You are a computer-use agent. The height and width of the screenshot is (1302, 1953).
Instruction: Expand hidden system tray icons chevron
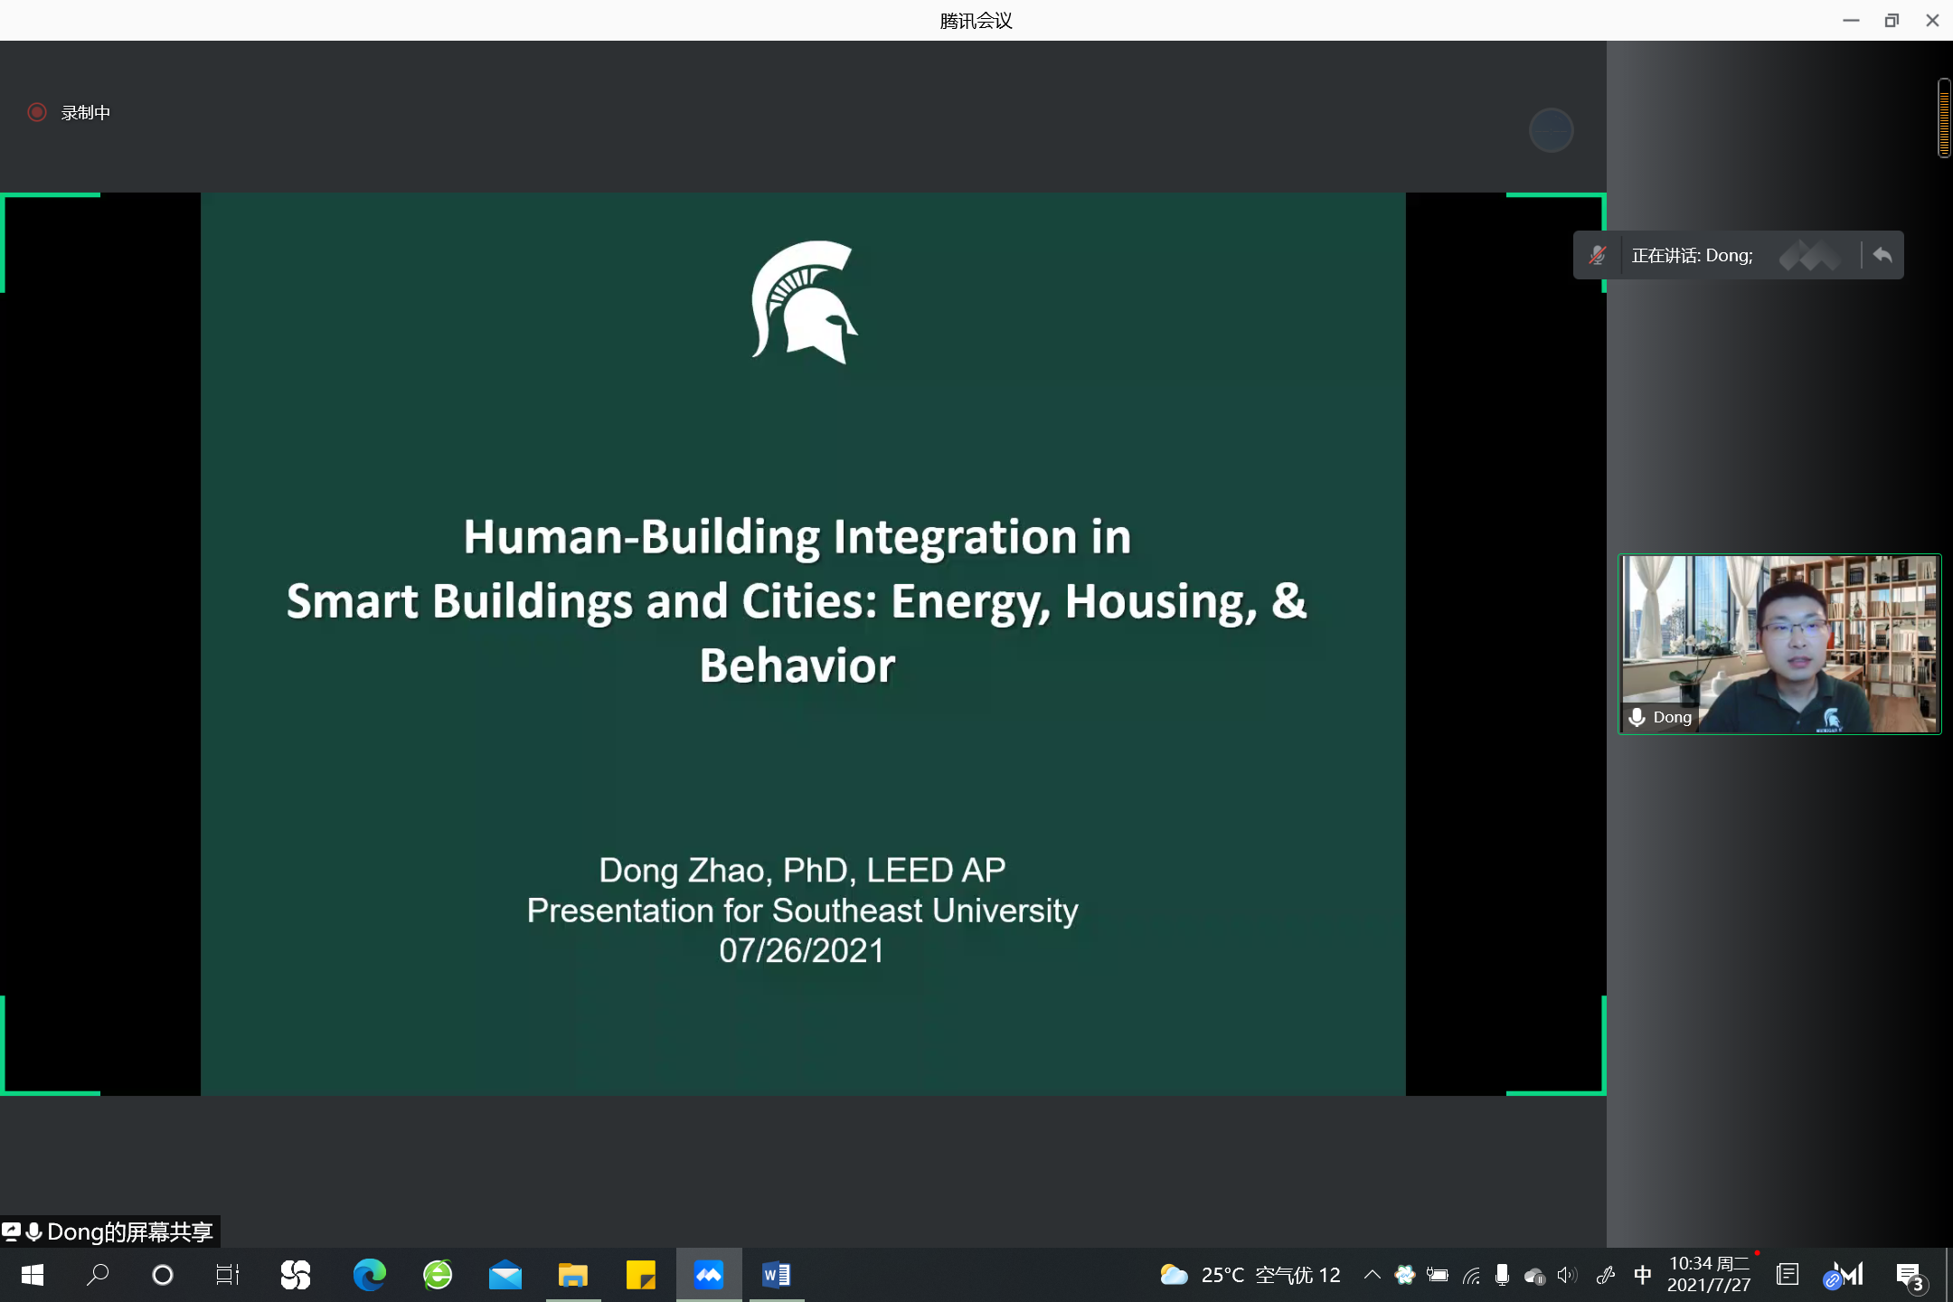click(1372, 1275)
